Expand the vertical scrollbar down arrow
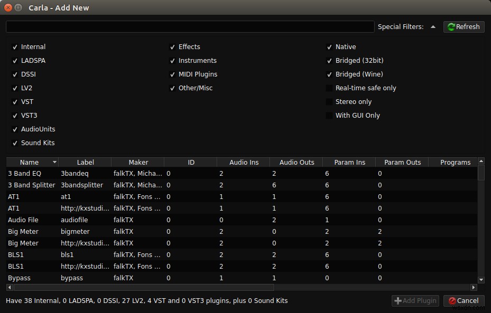491x313 pixels. coord(481,279)
